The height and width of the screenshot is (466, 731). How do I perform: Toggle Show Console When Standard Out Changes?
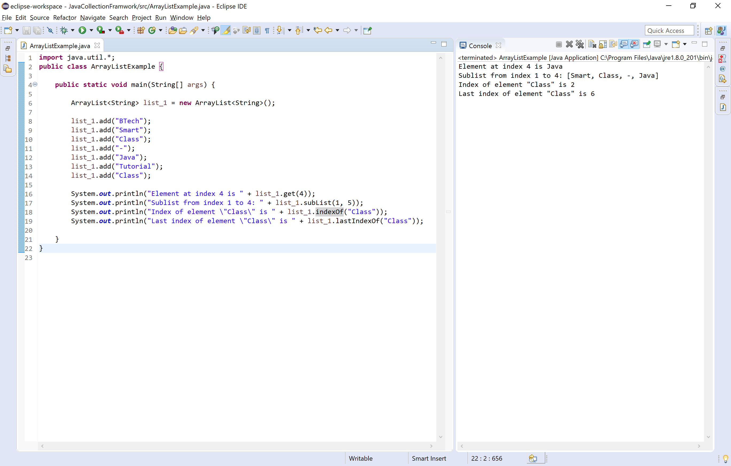coord(624,44)
